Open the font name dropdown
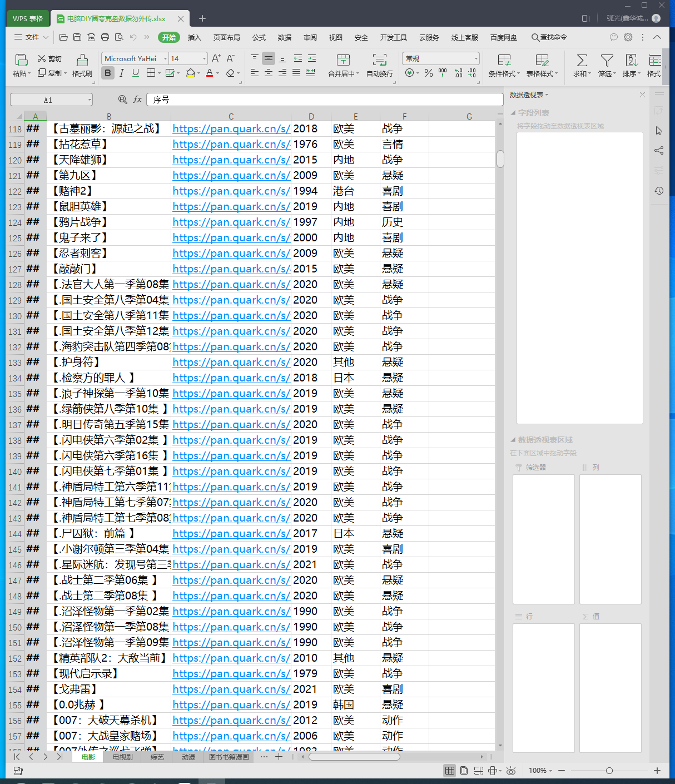The image size is (675, 784). click(x=165, y=58)
